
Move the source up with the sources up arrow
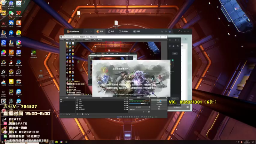[86, 114]
